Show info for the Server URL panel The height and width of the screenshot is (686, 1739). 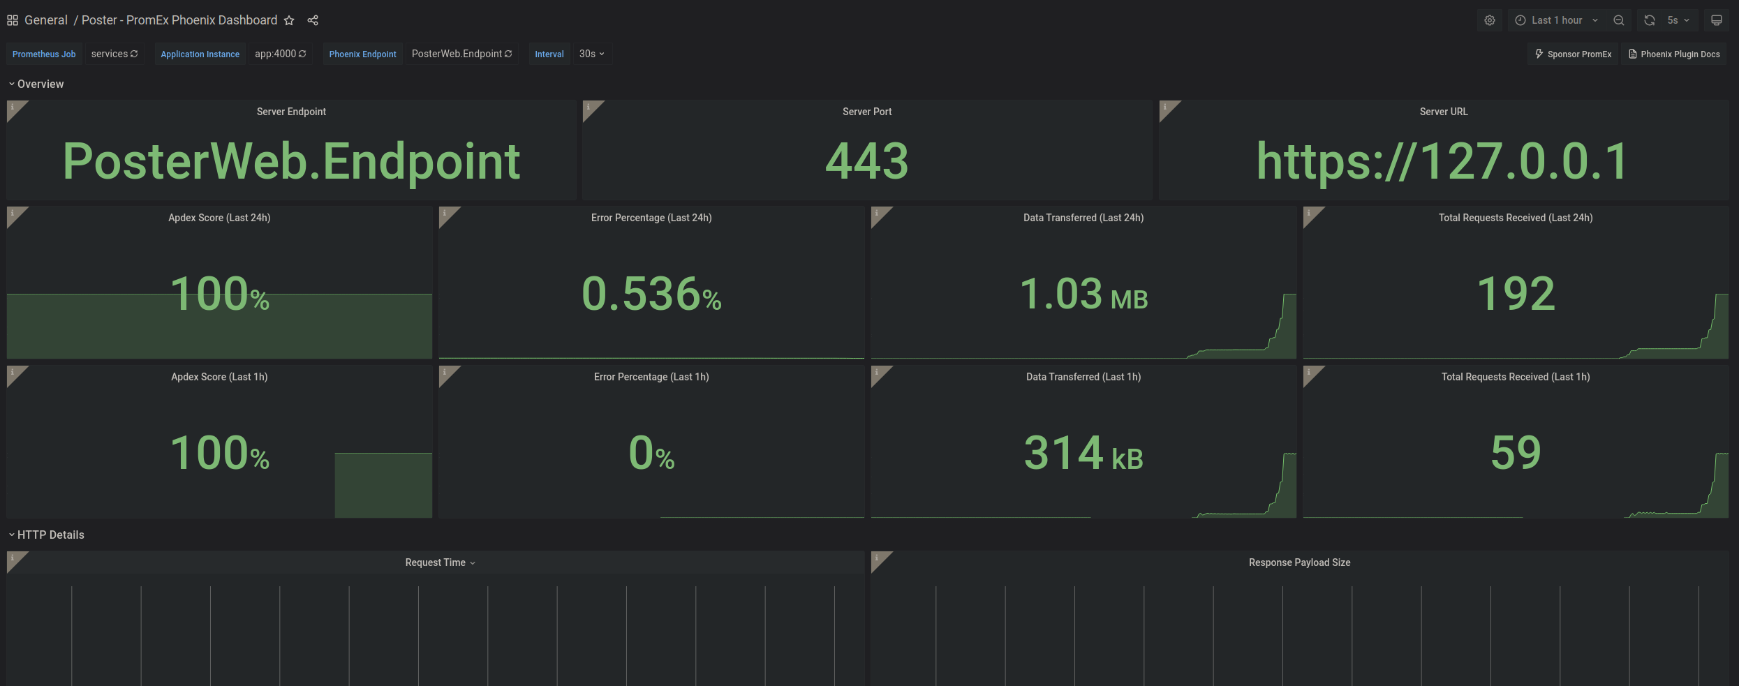click(x=1166, y=107)
